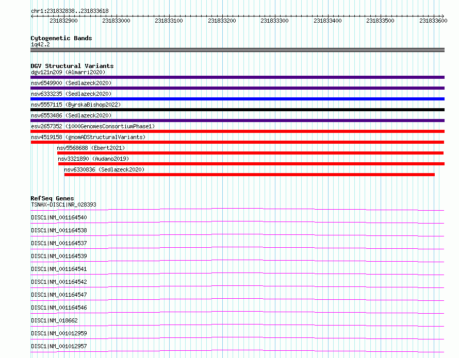This screenshot has height=358, width=459.
Task: Click the purple bar under nsv6553486
Action: pos(237,121)
